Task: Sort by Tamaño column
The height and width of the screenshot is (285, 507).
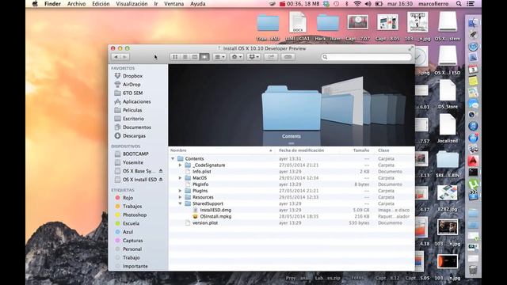Action: point(361,150)
